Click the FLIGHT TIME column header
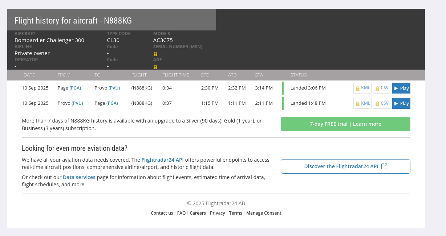This screenshot has height=236, width=446. (176, 75)
